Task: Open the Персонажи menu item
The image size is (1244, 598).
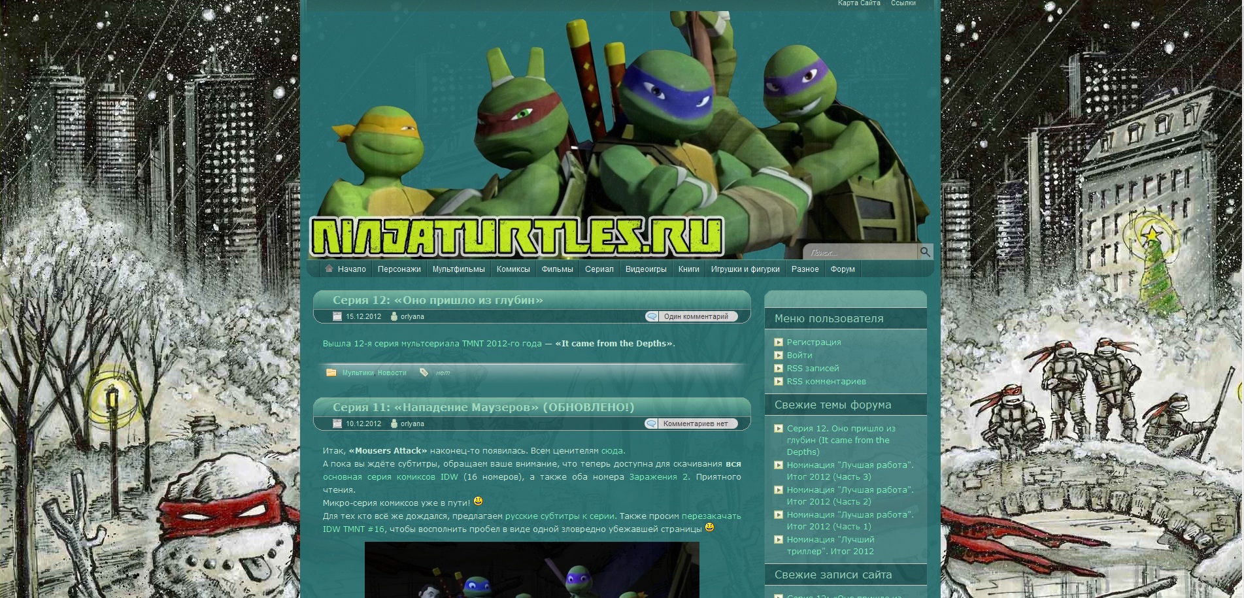Action: pyautogui.click(x=399, y=269)
